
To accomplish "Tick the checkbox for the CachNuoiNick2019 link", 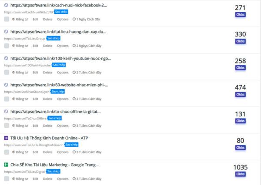I will pos(7,19).
